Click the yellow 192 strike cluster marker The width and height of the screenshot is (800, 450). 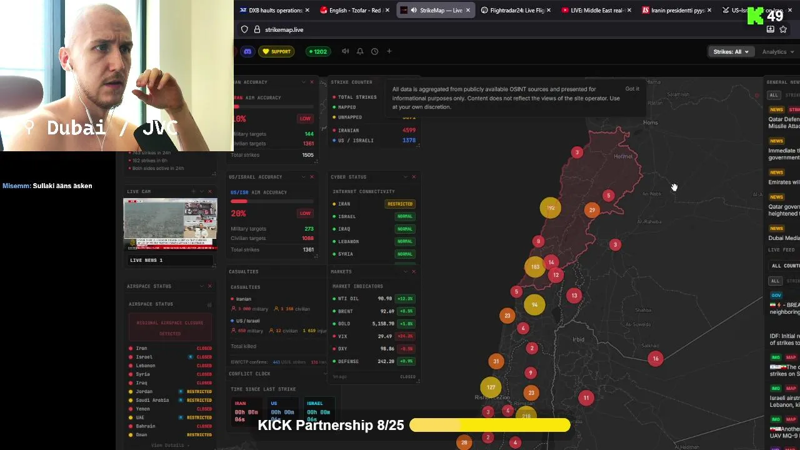(551, 208)
